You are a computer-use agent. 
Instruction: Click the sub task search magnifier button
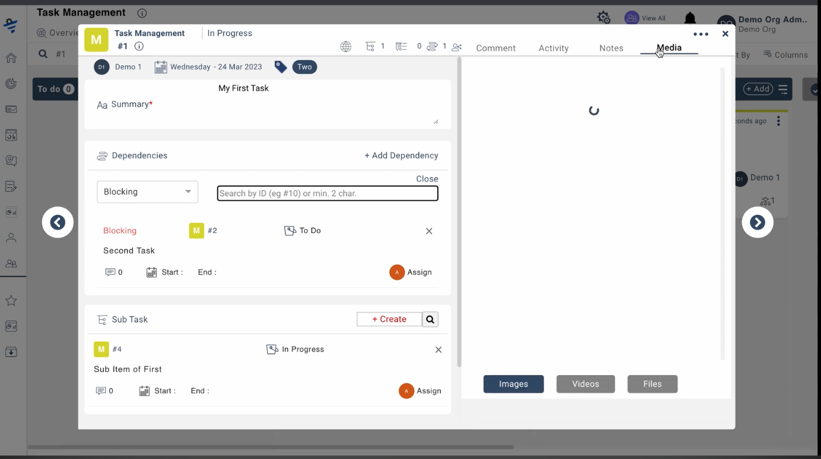click(430, 319)
